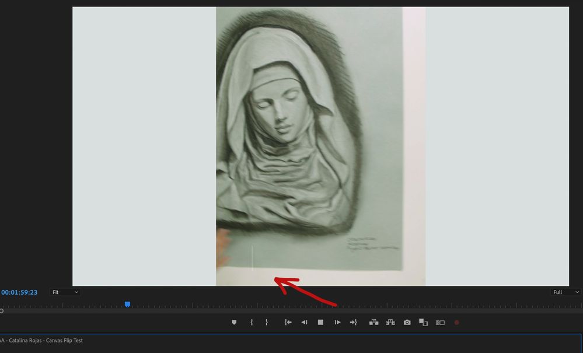
Task: Open the Fit zoom level dropdown
Action: 65,292
